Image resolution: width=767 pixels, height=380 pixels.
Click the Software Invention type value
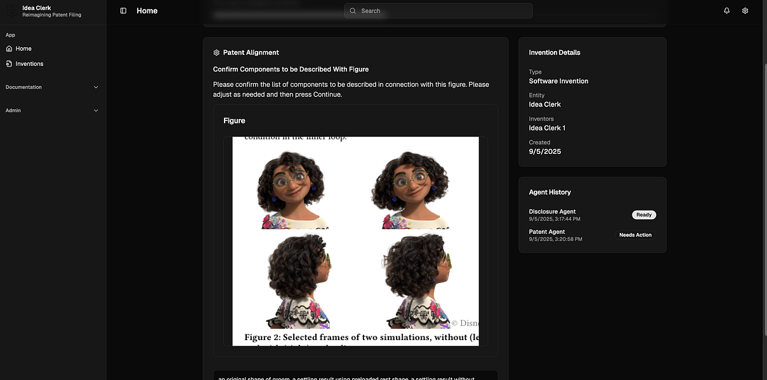coord(559,81)
